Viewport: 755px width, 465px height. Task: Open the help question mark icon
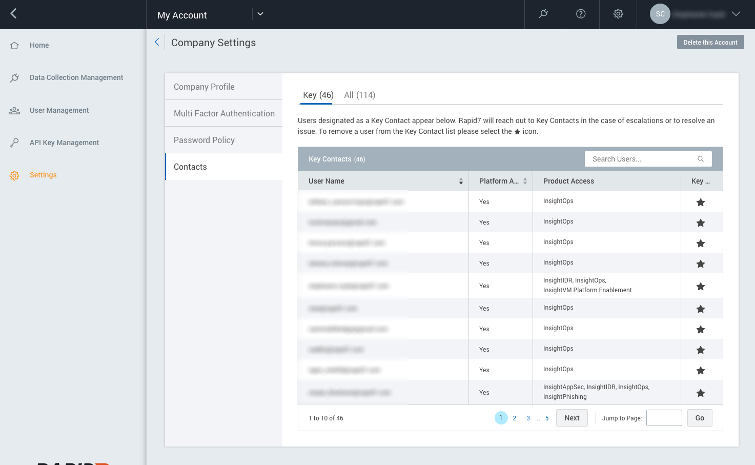coord(581,14)
